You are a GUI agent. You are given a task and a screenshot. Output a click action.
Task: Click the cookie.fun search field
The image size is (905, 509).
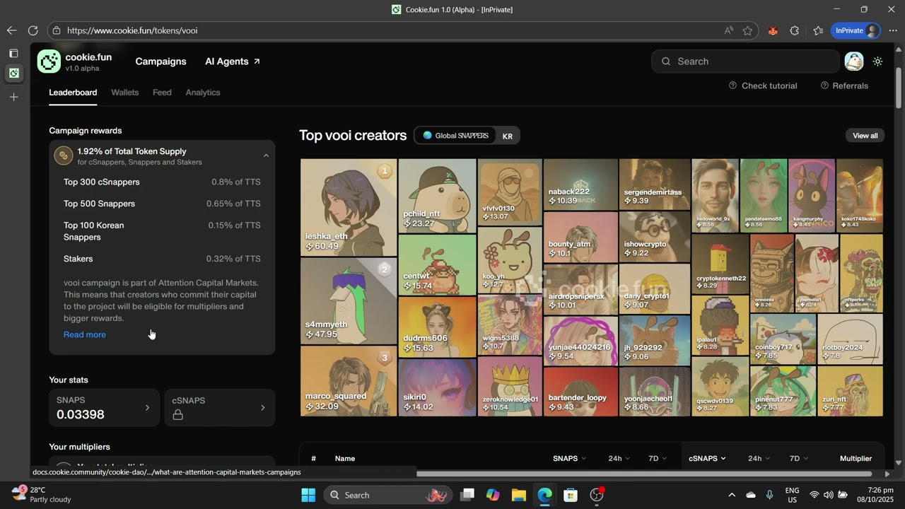(x=745, y=62)
